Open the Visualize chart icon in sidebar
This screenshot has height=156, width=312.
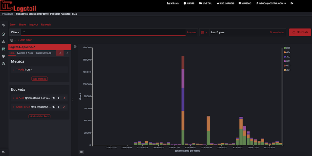pos(3,41)
